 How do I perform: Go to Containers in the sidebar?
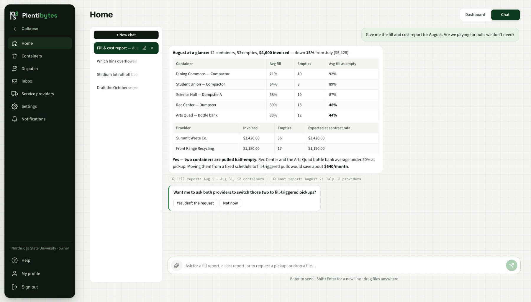point(40,56)
